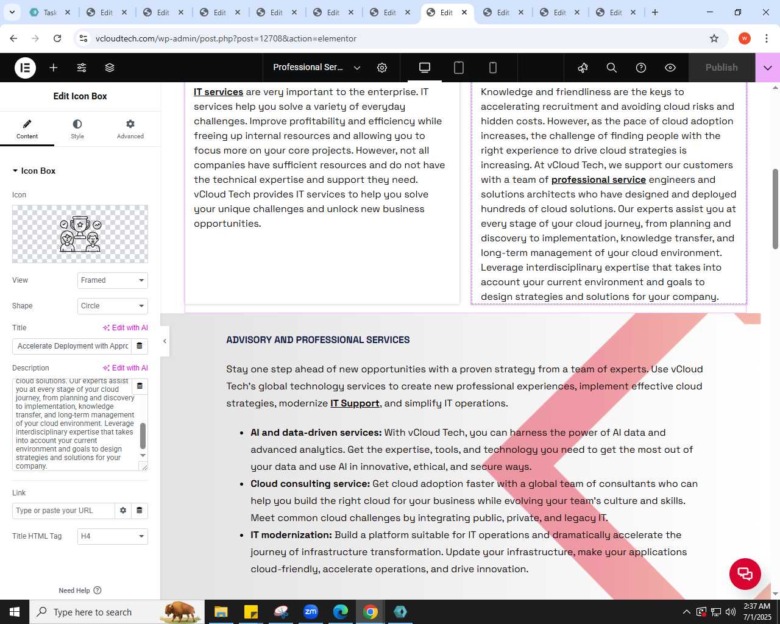Show hidden system tray icons

[x=687, y=612]
